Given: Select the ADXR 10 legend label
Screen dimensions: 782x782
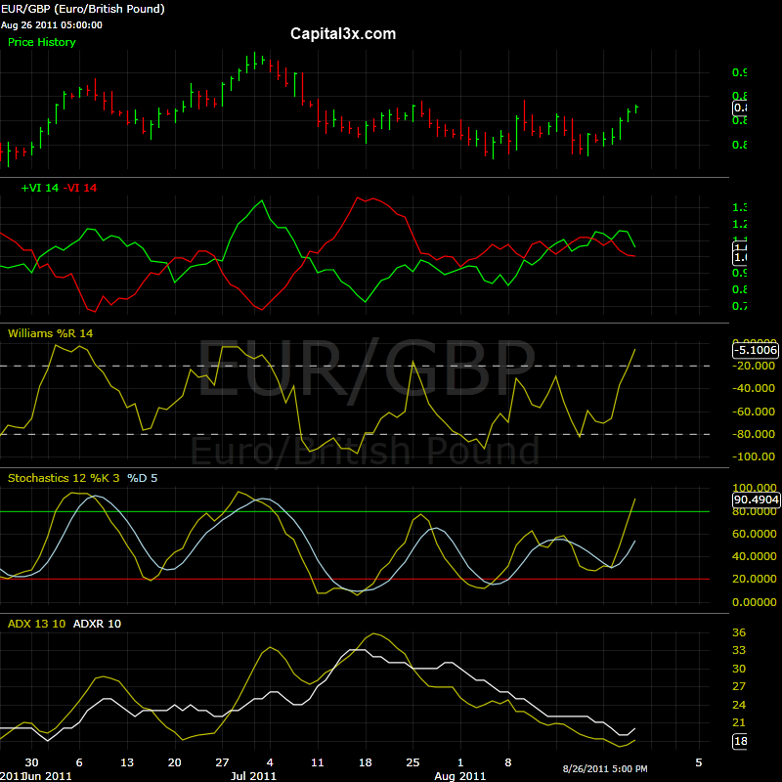Looking at the screenshot, I should tap(97, 624).
